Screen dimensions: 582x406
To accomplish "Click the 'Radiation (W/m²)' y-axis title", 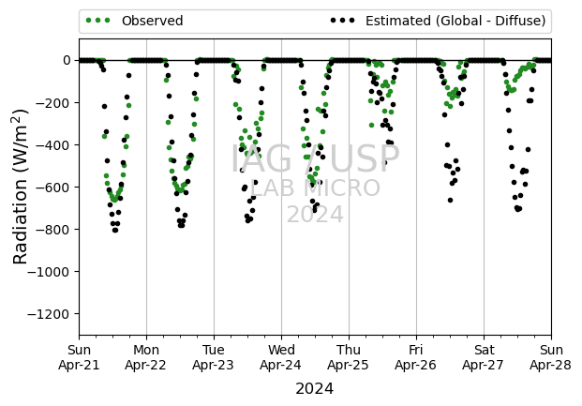I will tap(21, 187).
